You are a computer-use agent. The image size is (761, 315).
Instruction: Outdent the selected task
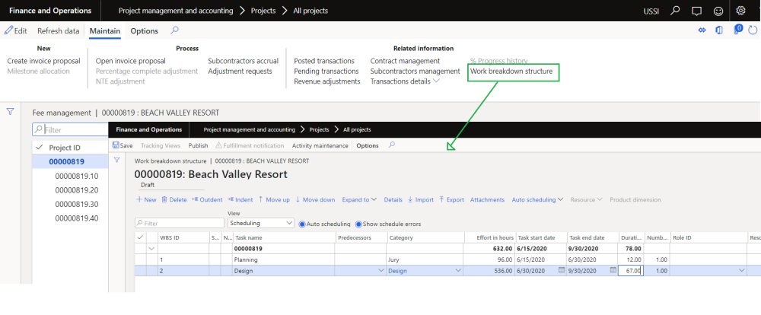tap(207, 199)
